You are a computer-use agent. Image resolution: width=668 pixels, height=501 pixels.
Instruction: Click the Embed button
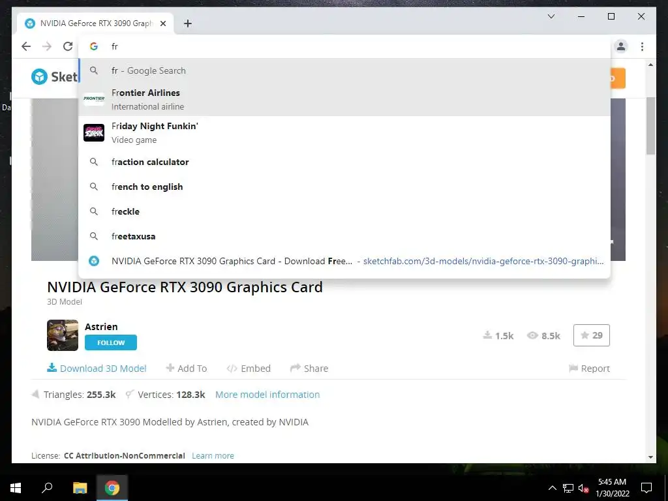pos(249,368)
